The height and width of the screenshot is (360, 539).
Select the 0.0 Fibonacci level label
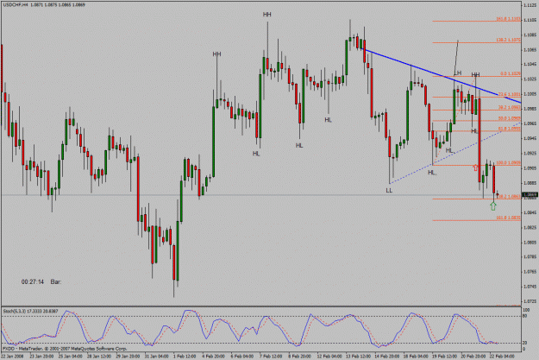511,73
